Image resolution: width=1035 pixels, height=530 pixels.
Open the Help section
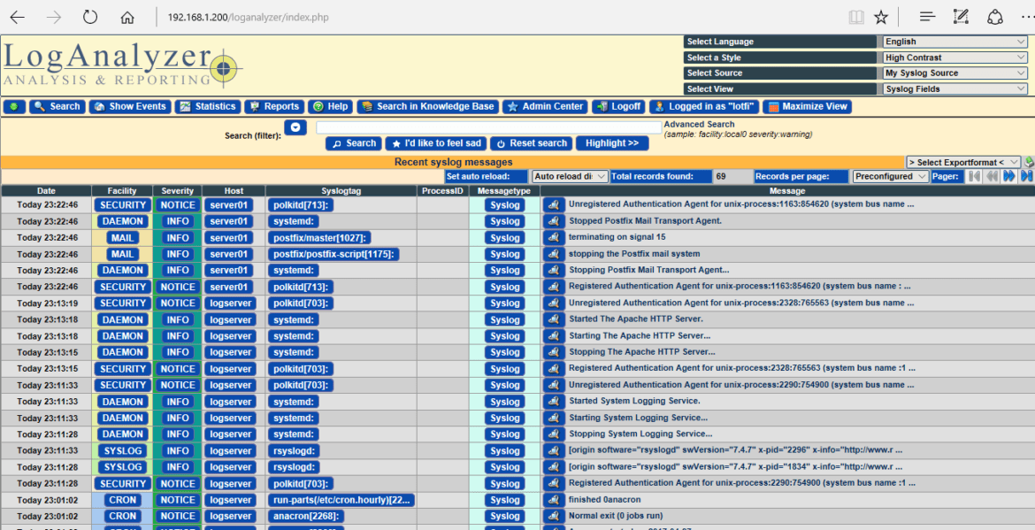(x=331, y=106)
